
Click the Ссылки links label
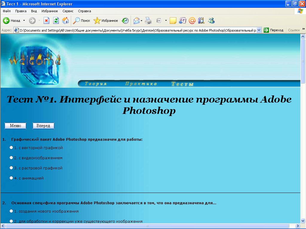pos(294,30)
